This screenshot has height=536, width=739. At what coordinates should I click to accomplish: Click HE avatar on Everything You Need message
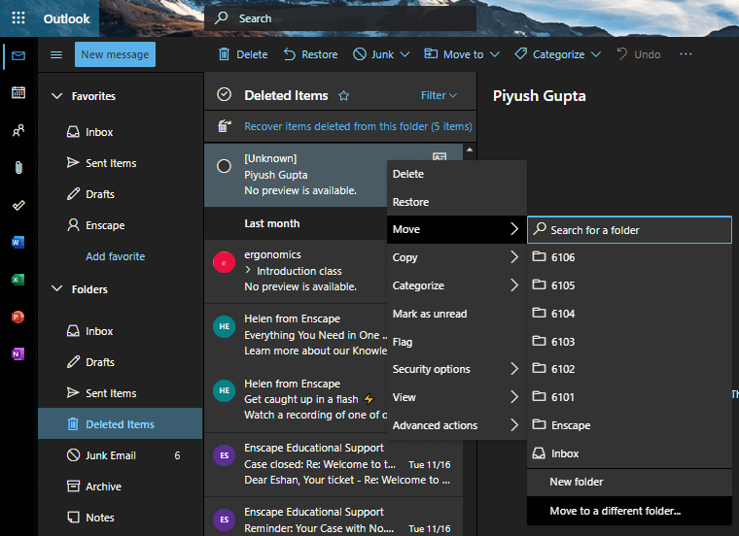coord(224,326)
